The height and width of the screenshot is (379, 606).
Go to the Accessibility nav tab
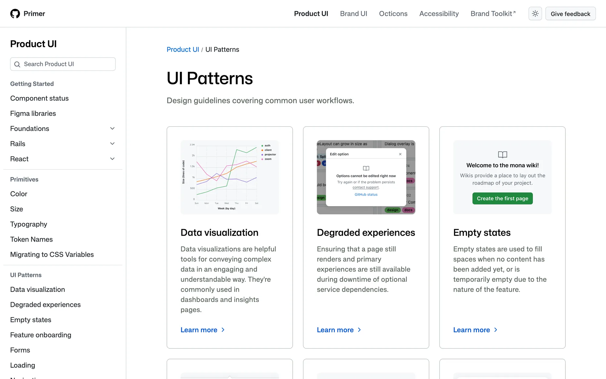(x=439, y=14)
